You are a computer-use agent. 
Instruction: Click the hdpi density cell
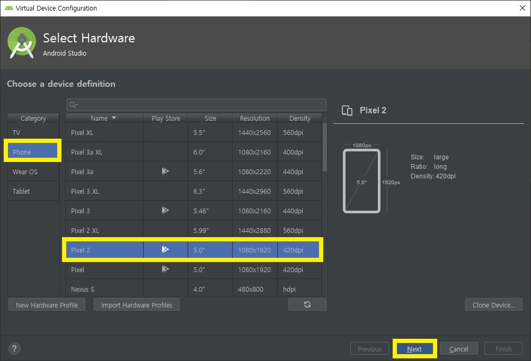click(x=300, y=288)
